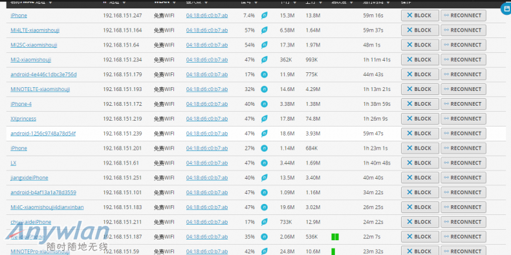Click the blue round icon at the window edge
Viewport: 511px width, 255px height.
coord(506,9)
